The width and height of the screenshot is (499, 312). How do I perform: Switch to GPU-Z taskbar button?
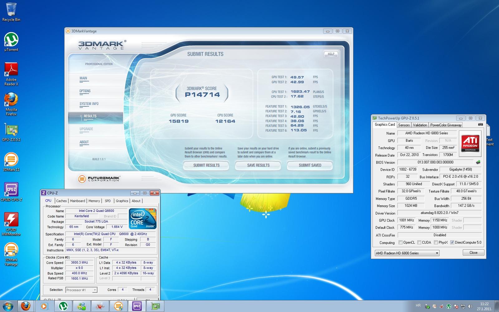point(155,306)
